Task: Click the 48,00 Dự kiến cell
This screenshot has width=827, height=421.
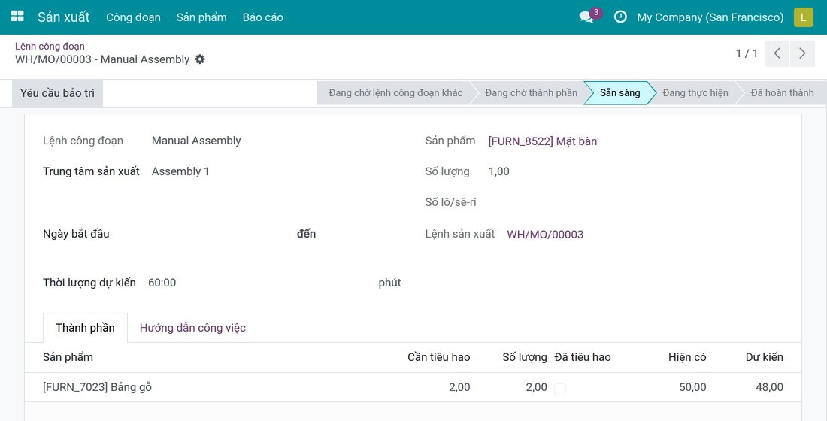Action: pos(770,387)
